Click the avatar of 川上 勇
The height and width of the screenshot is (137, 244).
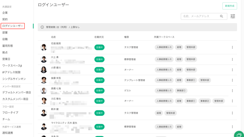pyautogui.click(x=44, y=59)
